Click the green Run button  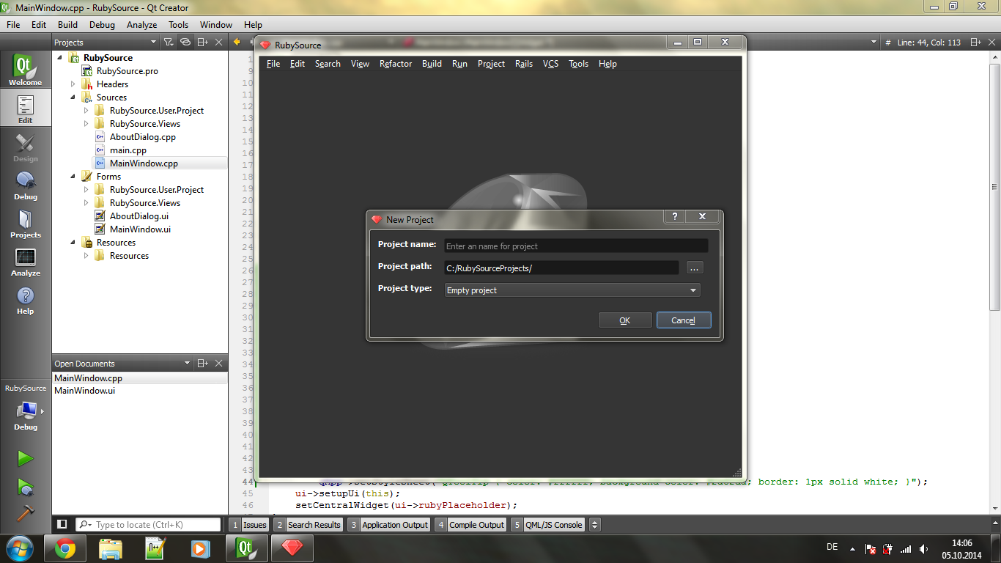(26, 458)
